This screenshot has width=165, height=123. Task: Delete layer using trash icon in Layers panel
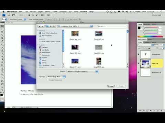(x=161, y=111)
